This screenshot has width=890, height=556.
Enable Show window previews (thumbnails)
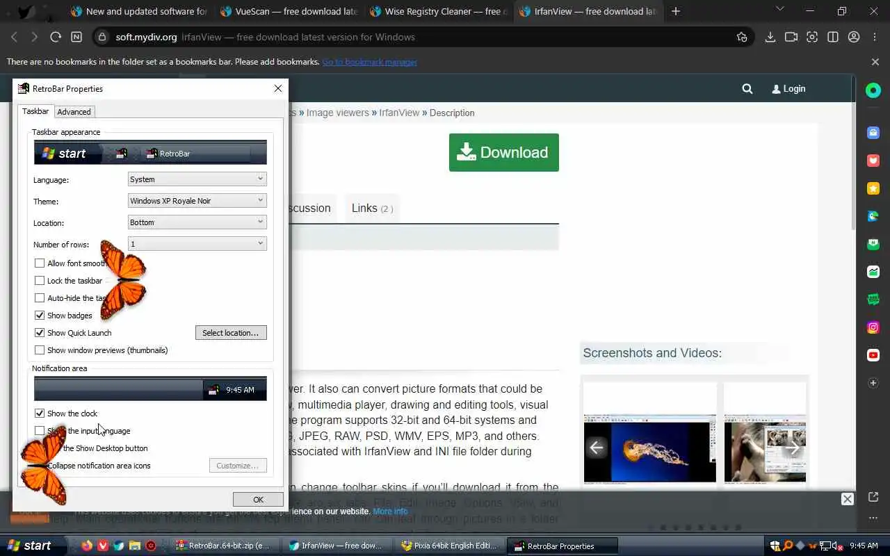pos(40,350)
